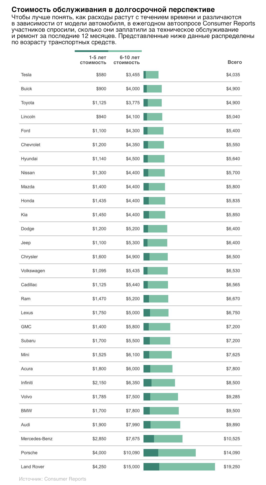Click the Tesla row label
The width and height of the screenshot is (266, 485).
(26, 75)
